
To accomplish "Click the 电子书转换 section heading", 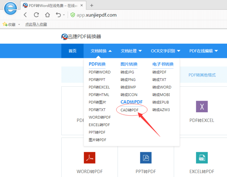I will coord(163,64).
